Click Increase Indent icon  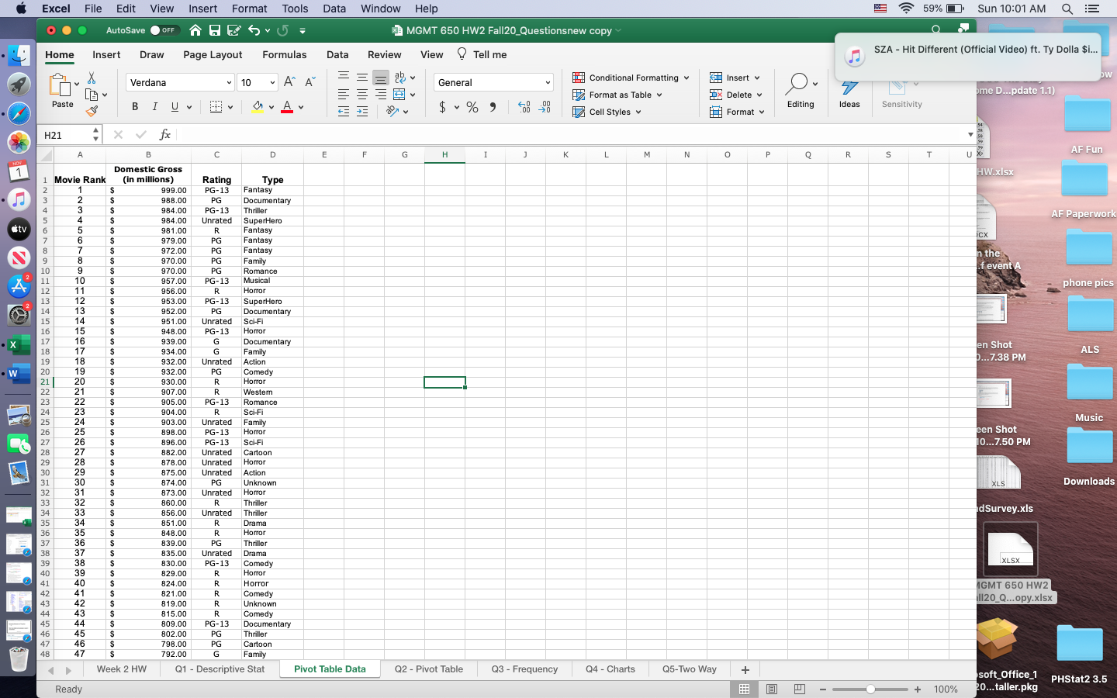pyautogui.click(x=362, y=112)
